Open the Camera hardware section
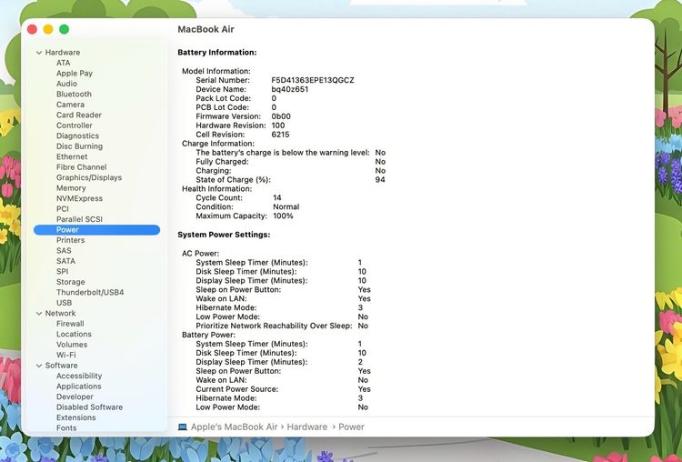 [70, 105]
